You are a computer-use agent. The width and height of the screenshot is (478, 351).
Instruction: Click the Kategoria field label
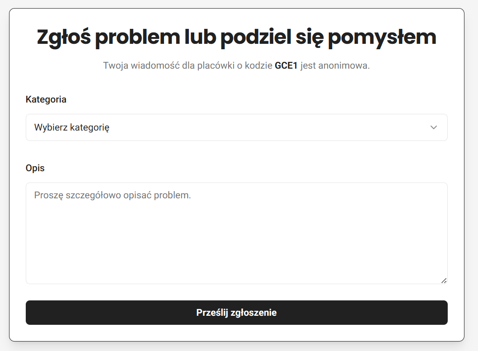(46, 99)
